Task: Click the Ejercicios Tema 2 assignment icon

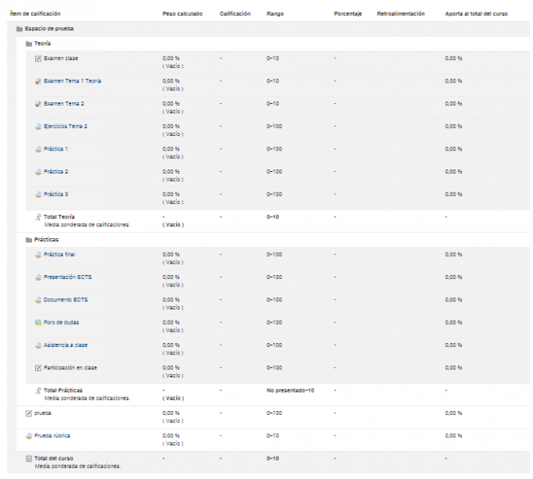Action: coord(38,126)
